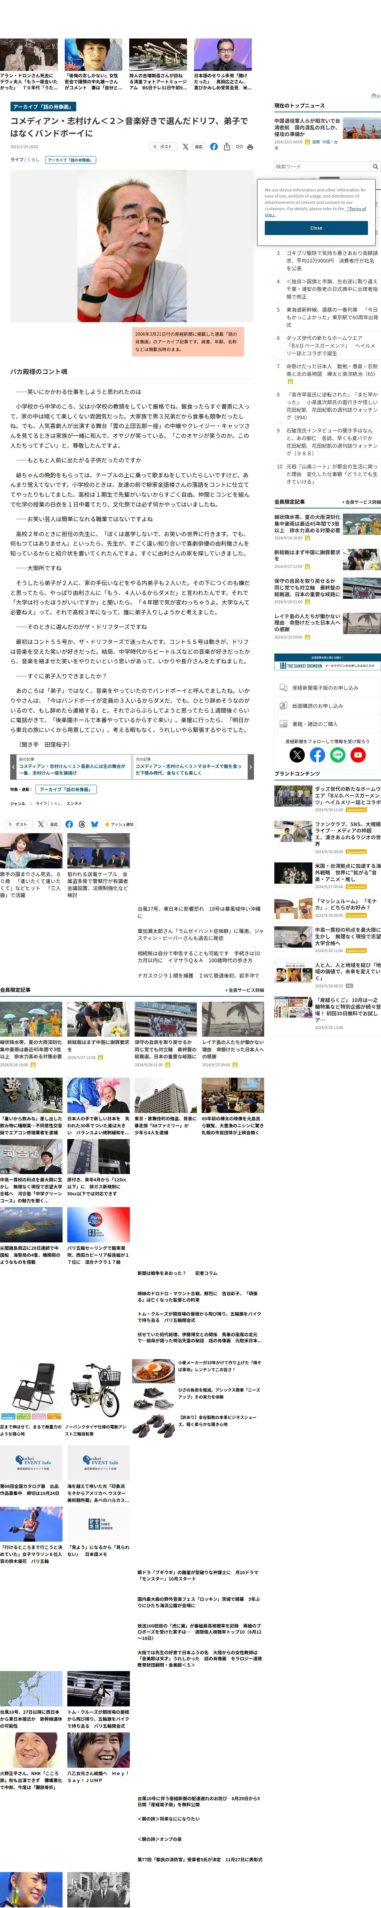Click the アーカイブ「話の肖像画」 tag beside 特集・連載
Screen dimensions: 381x1908
66,790
